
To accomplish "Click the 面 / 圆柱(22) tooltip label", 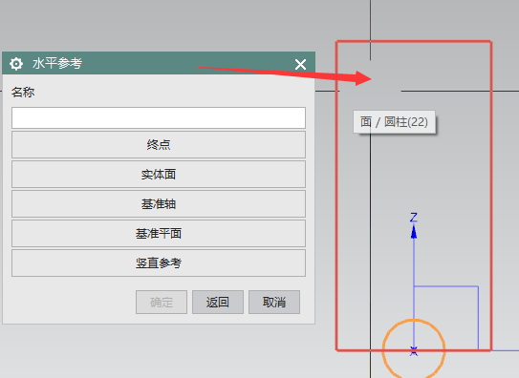I will (394, 122).
